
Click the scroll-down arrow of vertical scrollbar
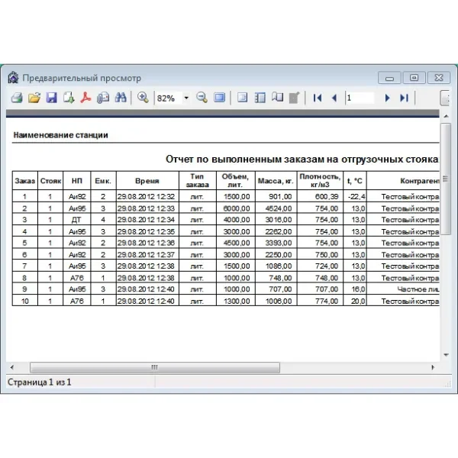pyautogui.click(x=446, y=355)
